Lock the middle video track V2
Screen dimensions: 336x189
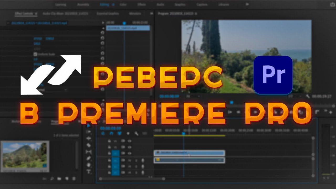pos(109,147)
